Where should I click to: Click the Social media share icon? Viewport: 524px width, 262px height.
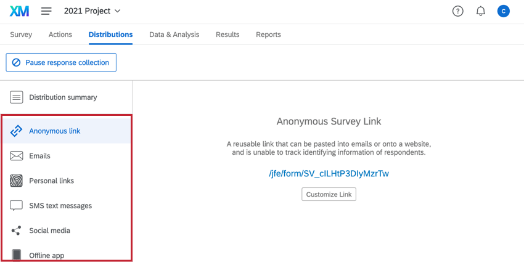click(x=16, y=231)
